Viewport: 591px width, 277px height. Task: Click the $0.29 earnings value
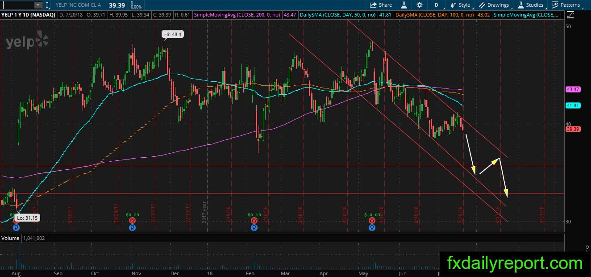point(132,215)
